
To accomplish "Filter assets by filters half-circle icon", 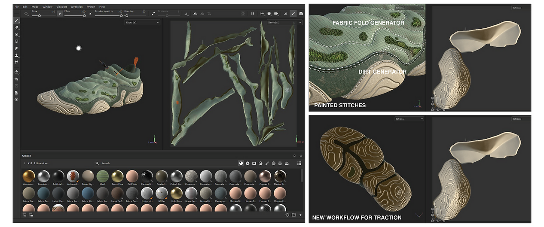I will (x=260, y=163).
